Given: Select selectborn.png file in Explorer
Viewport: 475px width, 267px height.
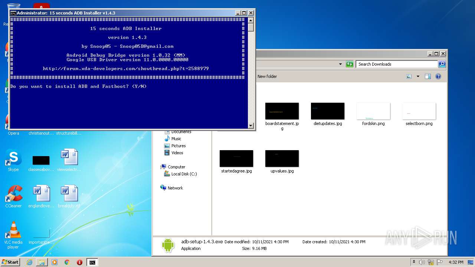Looking at the screenshot, I should (419, 111).
